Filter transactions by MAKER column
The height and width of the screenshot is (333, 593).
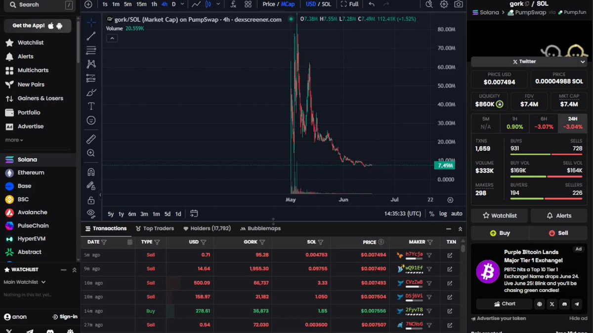[430, 242]
